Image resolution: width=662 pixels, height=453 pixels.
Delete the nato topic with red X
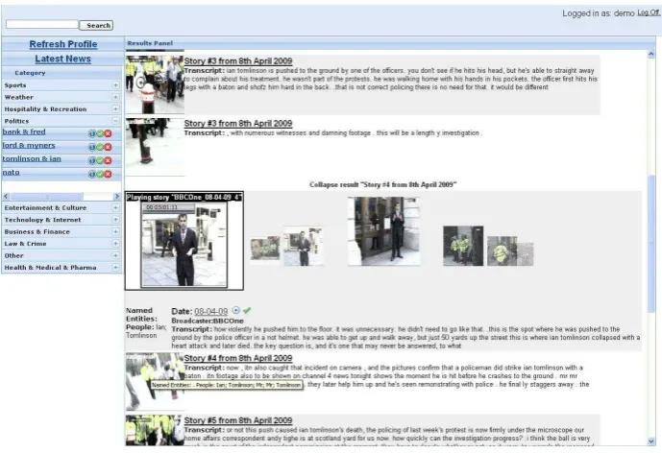[x=108, y=175]
